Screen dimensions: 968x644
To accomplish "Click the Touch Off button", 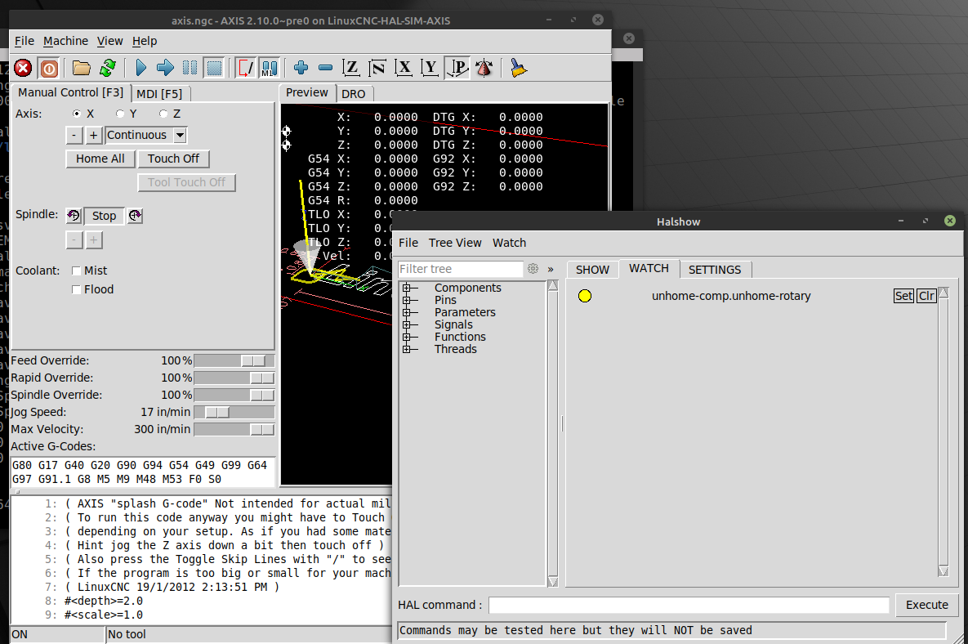I will [173, 159].
